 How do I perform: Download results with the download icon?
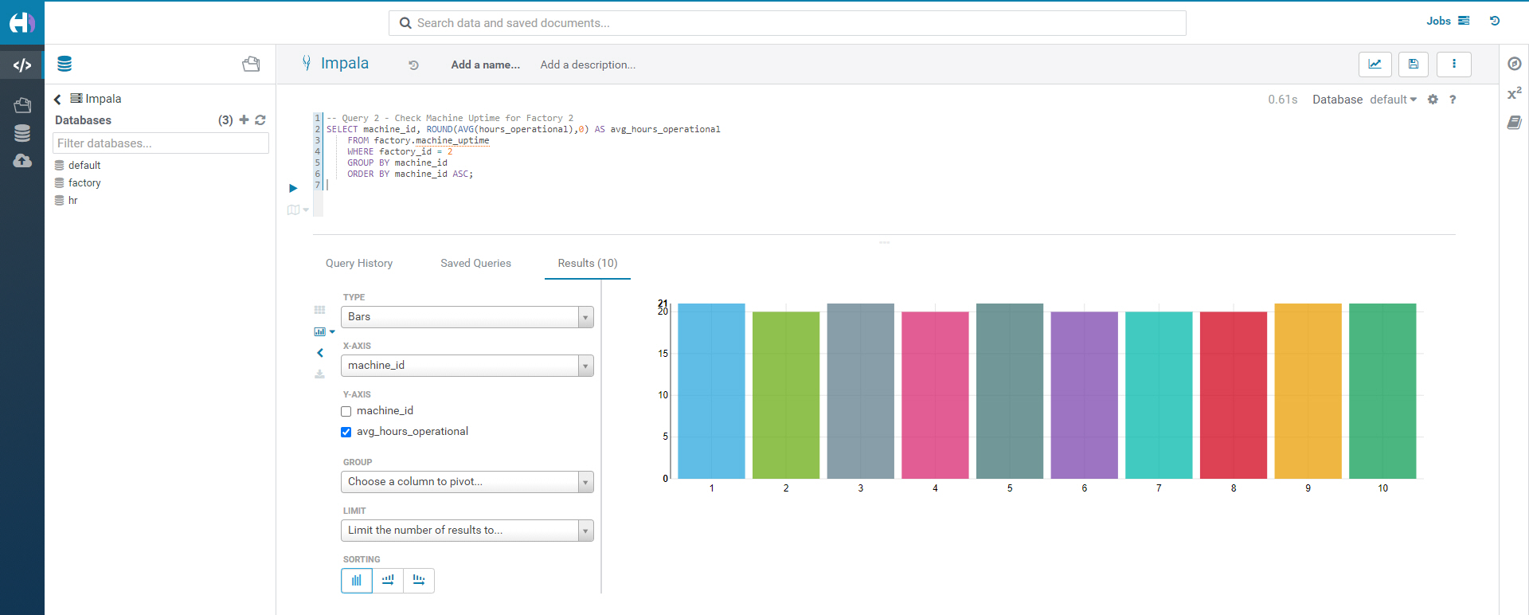click(320, 374)
